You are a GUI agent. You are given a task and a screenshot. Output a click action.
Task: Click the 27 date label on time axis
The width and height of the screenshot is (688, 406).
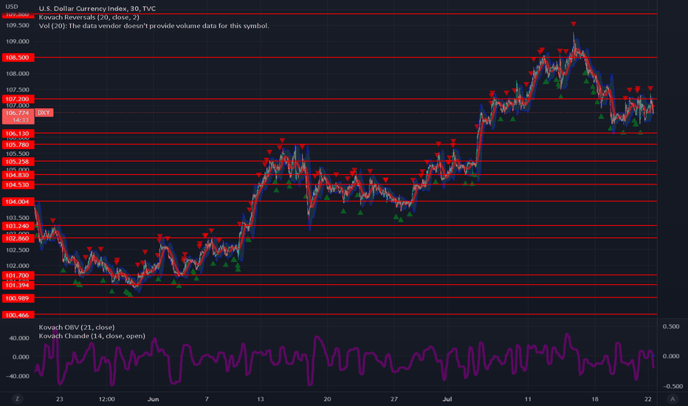(x=394, y=399)
